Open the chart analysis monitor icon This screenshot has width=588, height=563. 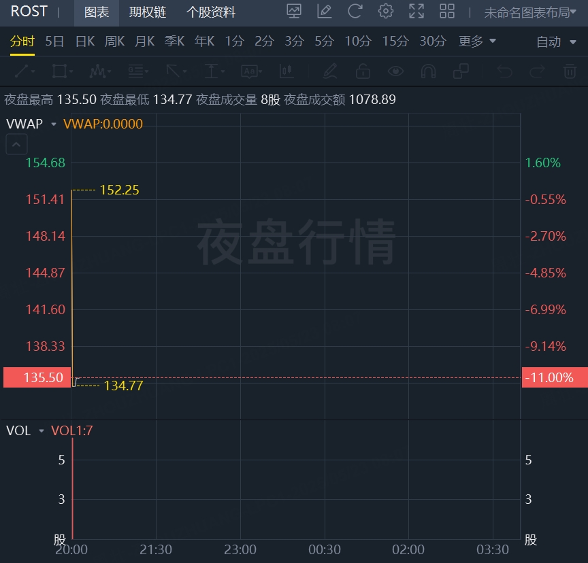pyautogui.click(x=293, y=12)
